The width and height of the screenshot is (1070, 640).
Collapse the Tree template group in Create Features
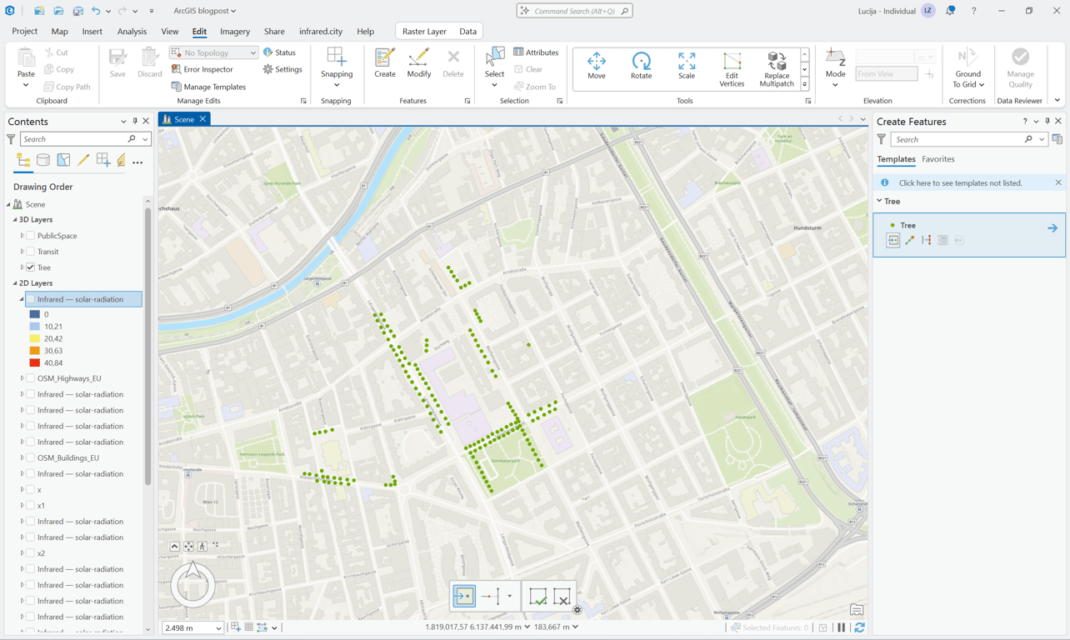tap(879, 201)
